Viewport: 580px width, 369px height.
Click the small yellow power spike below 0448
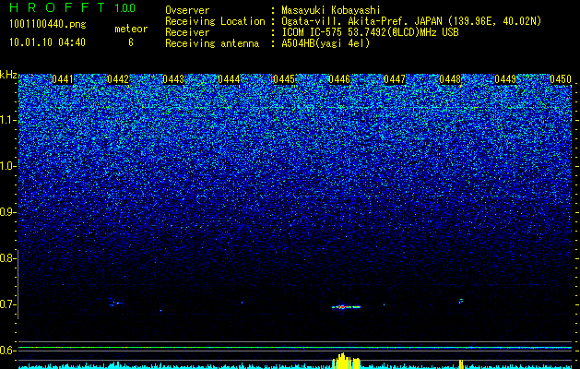tap(461, 364)
